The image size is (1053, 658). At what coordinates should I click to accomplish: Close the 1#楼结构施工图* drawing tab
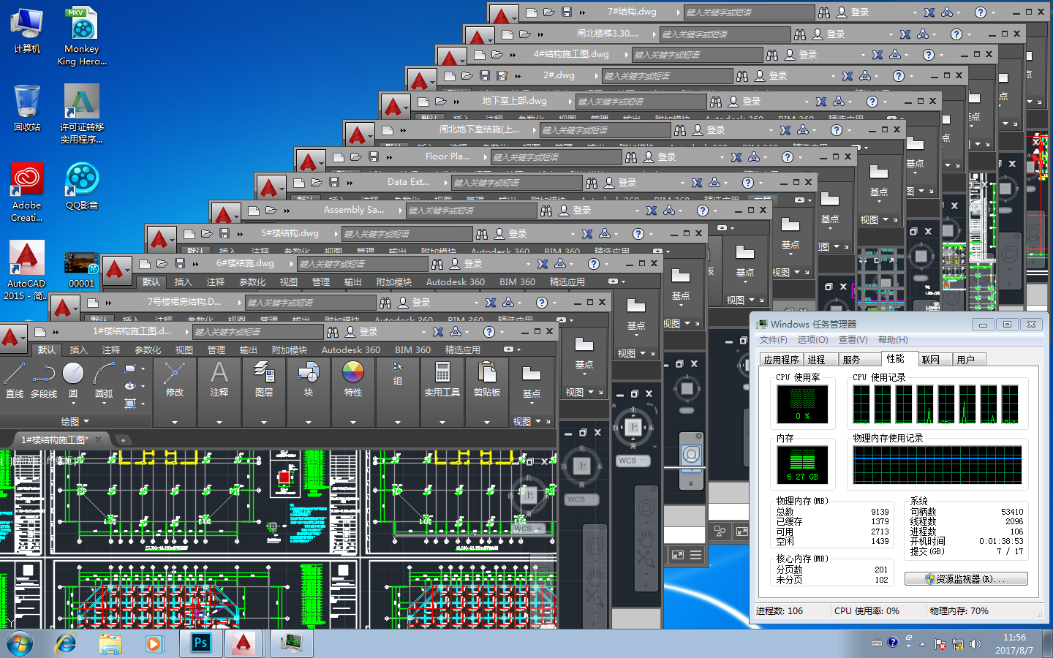98,439
